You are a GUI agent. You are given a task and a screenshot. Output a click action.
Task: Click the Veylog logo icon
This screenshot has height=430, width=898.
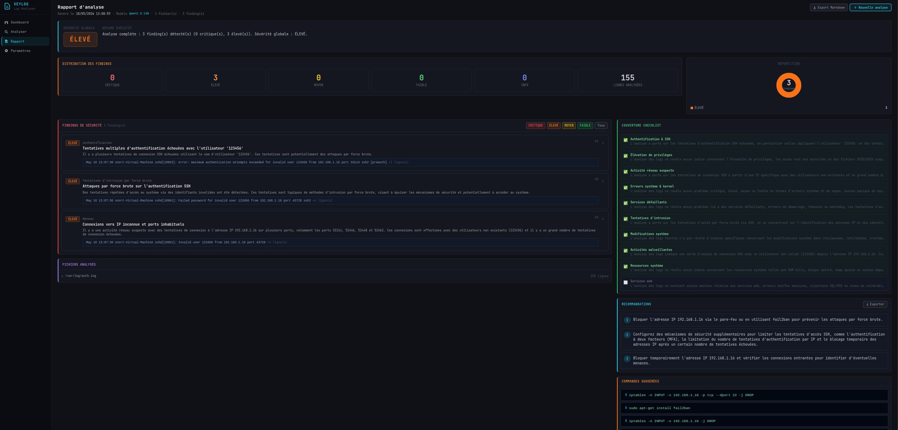(7, 6)
